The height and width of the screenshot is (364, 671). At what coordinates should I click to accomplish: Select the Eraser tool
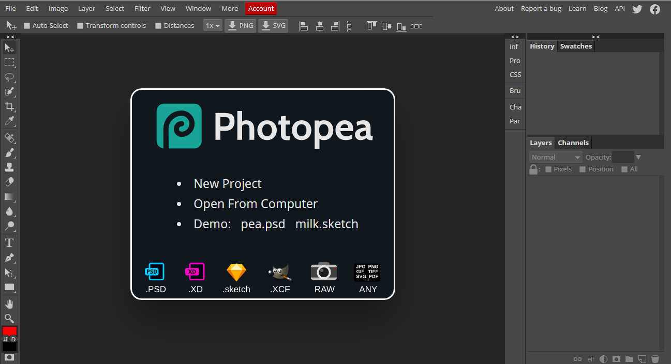pyautogui.click(x=9, y=182)
